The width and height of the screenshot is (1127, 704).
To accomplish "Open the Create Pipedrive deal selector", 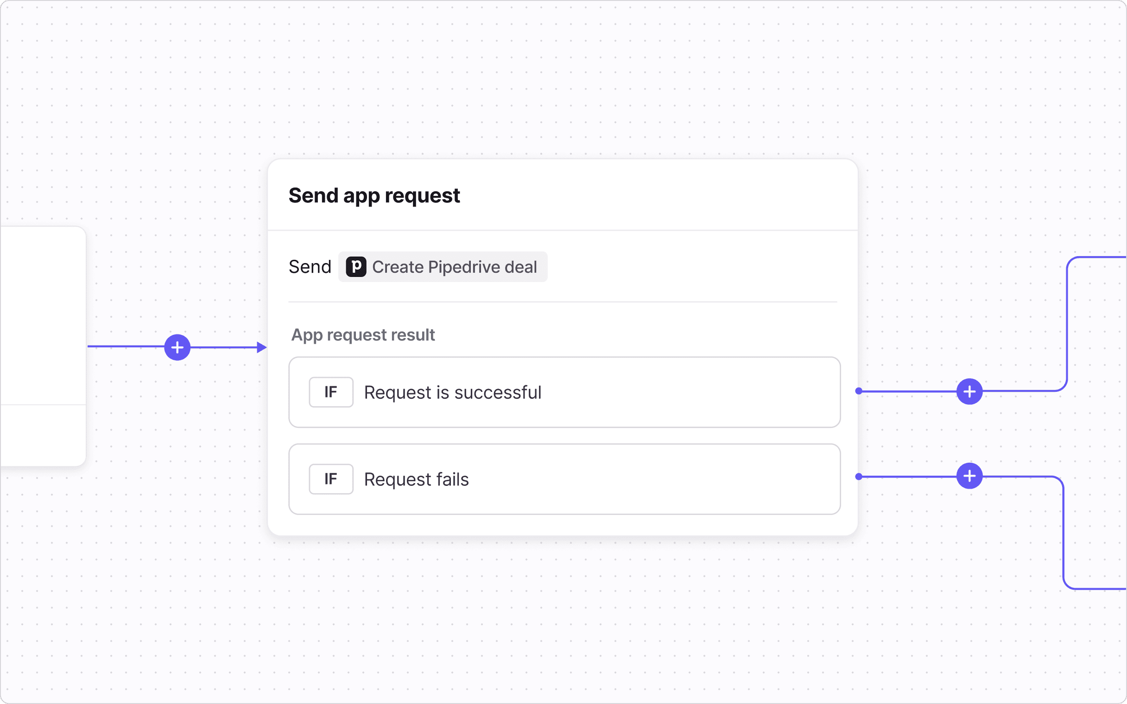I will (443, 267).
